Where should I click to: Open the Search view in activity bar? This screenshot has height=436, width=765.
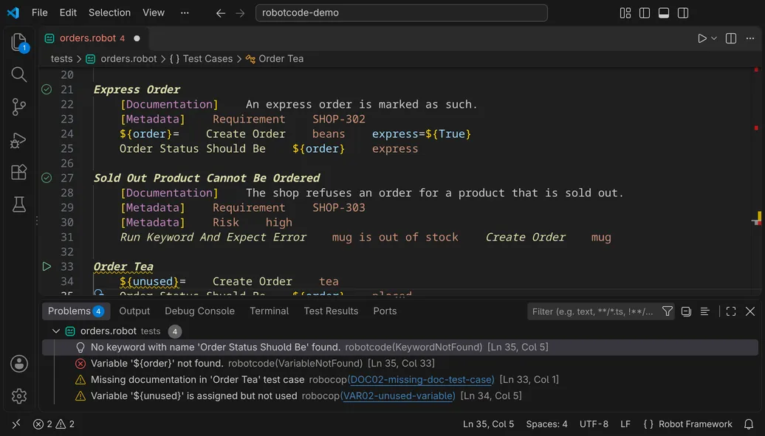pyautogui.click(x=19, y=74)
